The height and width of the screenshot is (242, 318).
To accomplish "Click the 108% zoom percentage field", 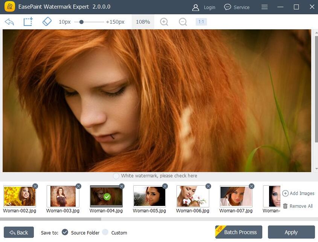I will (143, 22).
